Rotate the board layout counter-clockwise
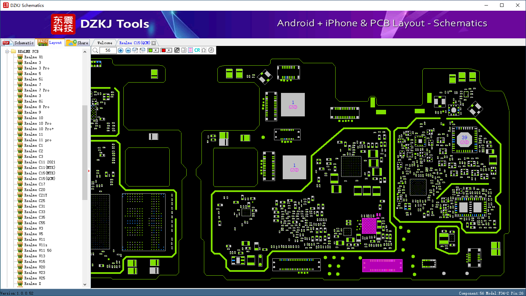Screen dimensions: 526x296 142,50
